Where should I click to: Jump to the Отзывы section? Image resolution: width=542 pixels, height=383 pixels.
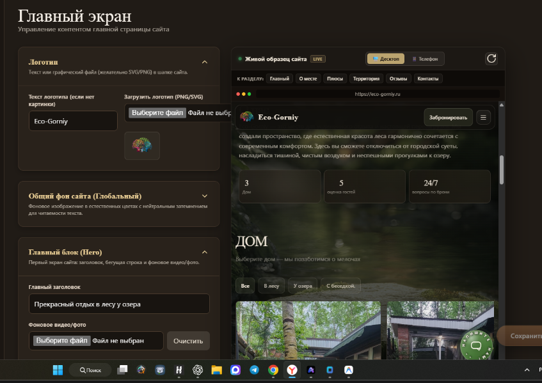point(398,79)
